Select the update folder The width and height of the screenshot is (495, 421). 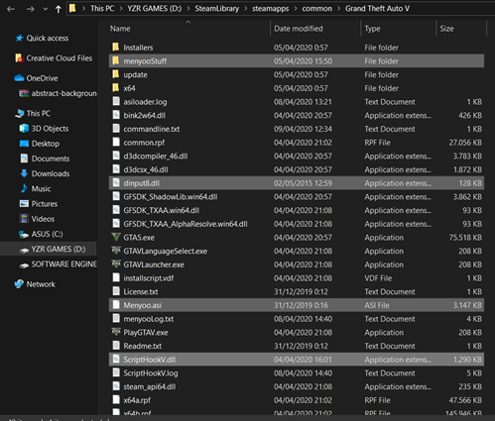(x=135, y=75)
